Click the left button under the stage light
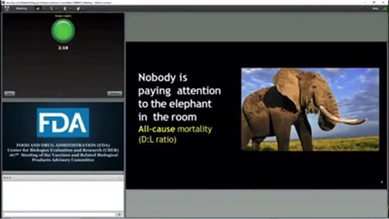 click(x=10, y=93)
